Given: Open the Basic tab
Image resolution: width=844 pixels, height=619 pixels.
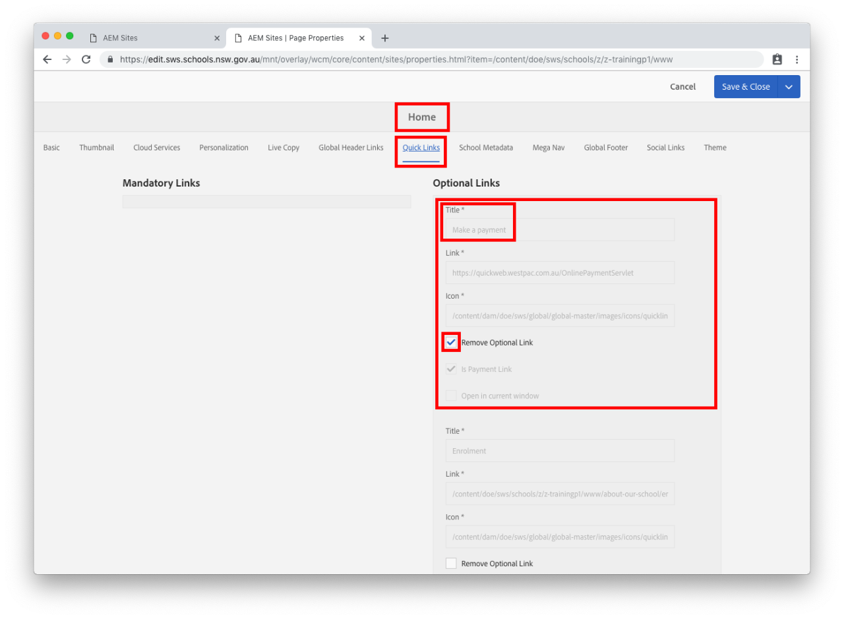Looking at the screenshot, I should point(51,148).
